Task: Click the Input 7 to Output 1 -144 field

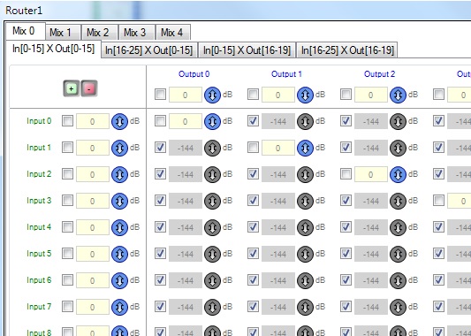Action: [x=278, y=307]
